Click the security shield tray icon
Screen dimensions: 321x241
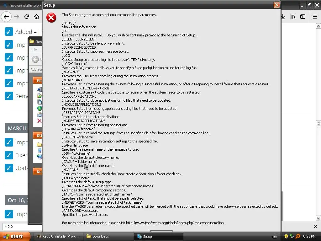pyautogui.click(x=286, y=236)
